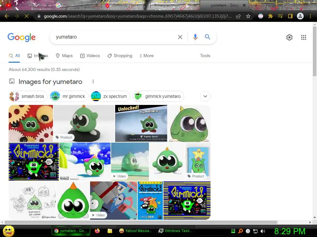Open the star notebook Product thumbnail
The height and width of the screenshot is (237, 317).
[198, 162]
